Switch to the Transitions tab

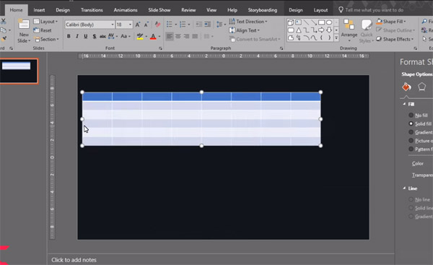(92, 10)
